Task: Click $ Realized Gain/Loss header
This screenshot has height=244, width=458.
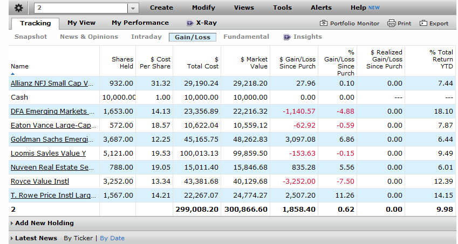Action: [x=385, y=59]
